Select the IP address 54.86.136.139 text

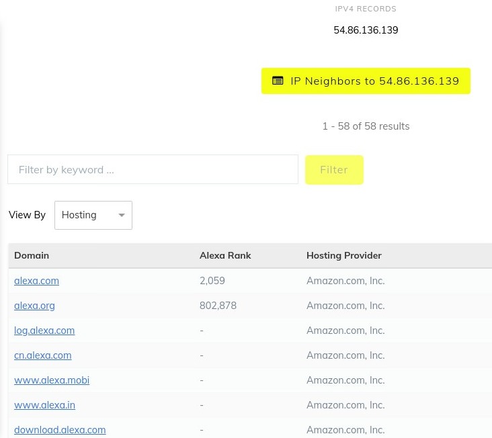pyautogui.click(x=366, y=30)
